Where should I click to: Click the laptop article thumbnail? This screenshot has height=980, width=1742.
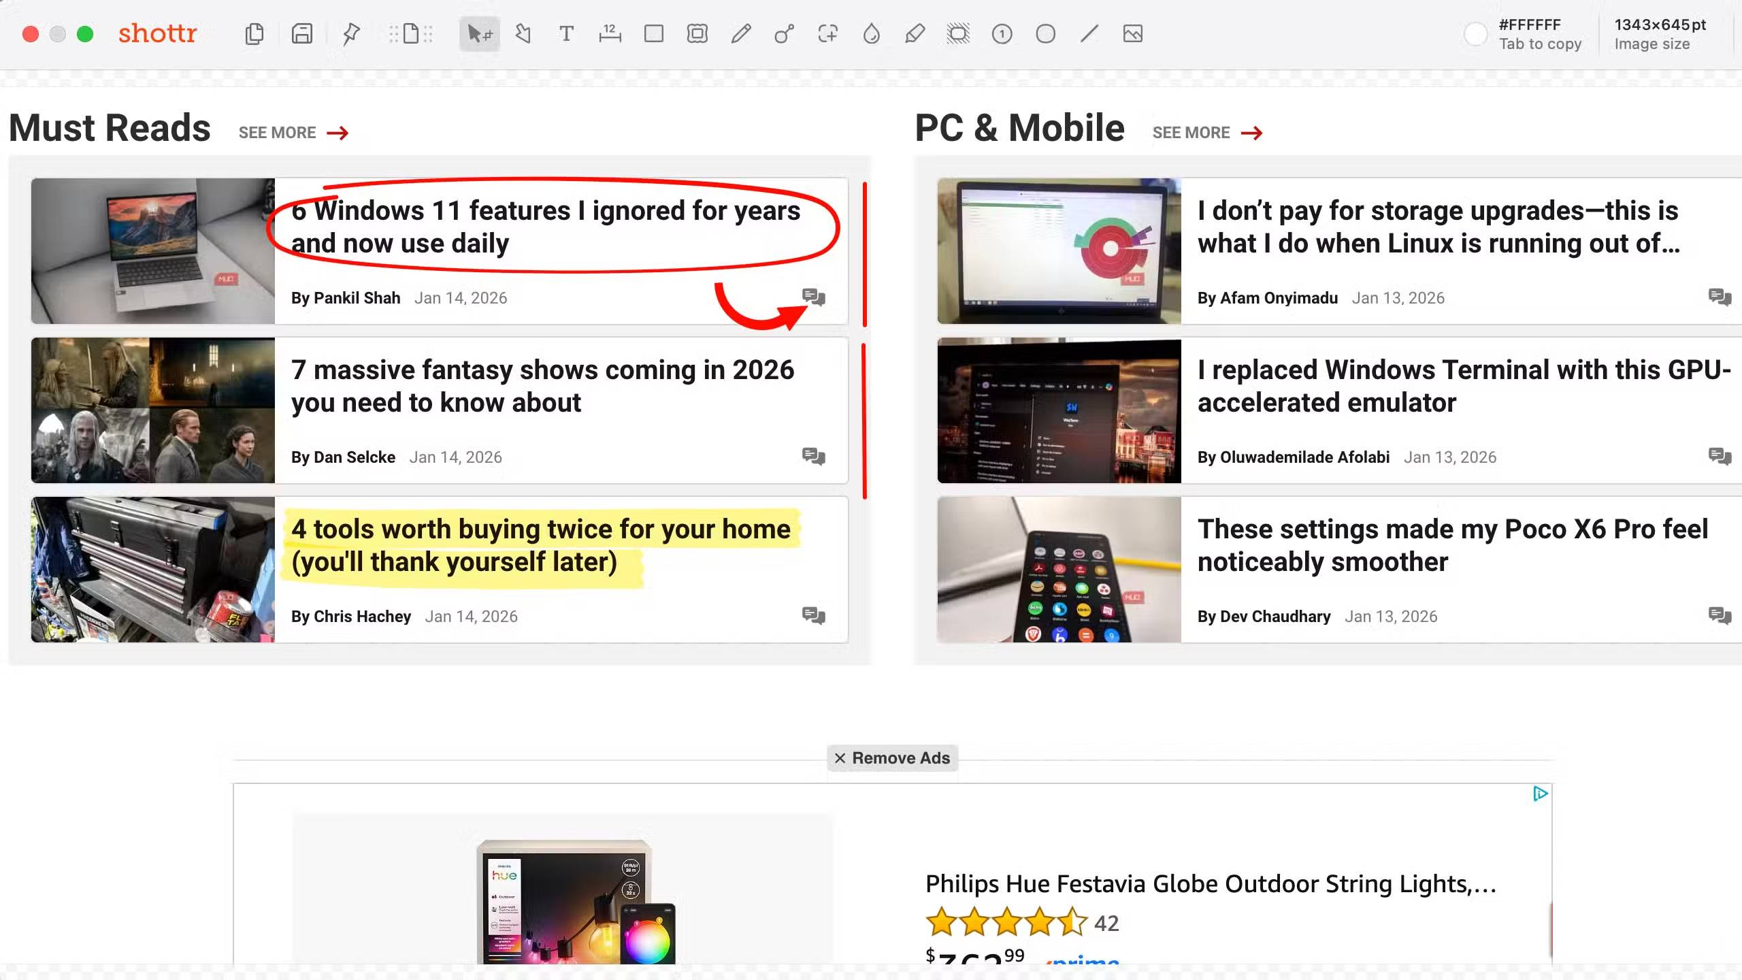pos(152,250)
